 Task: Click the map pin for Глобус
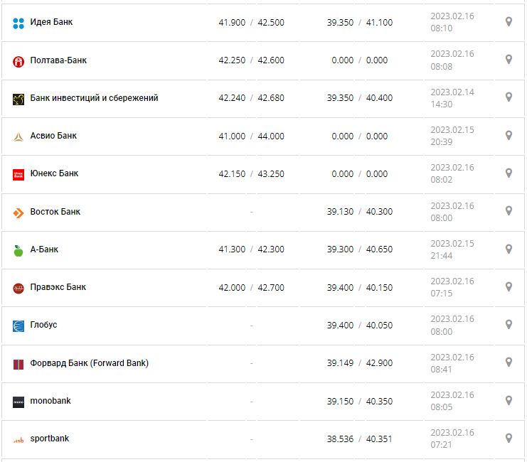pyautogui.click(x=509, y=324)
